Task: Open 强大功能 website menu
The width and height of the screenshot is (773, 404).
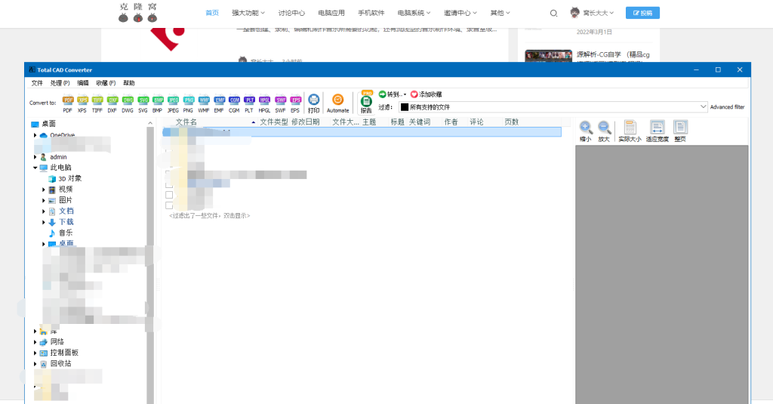Action: [248, 13]
